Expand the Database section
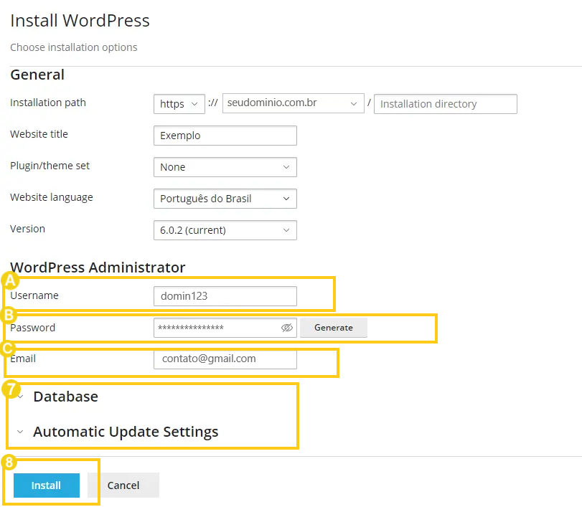 point(66,397)
